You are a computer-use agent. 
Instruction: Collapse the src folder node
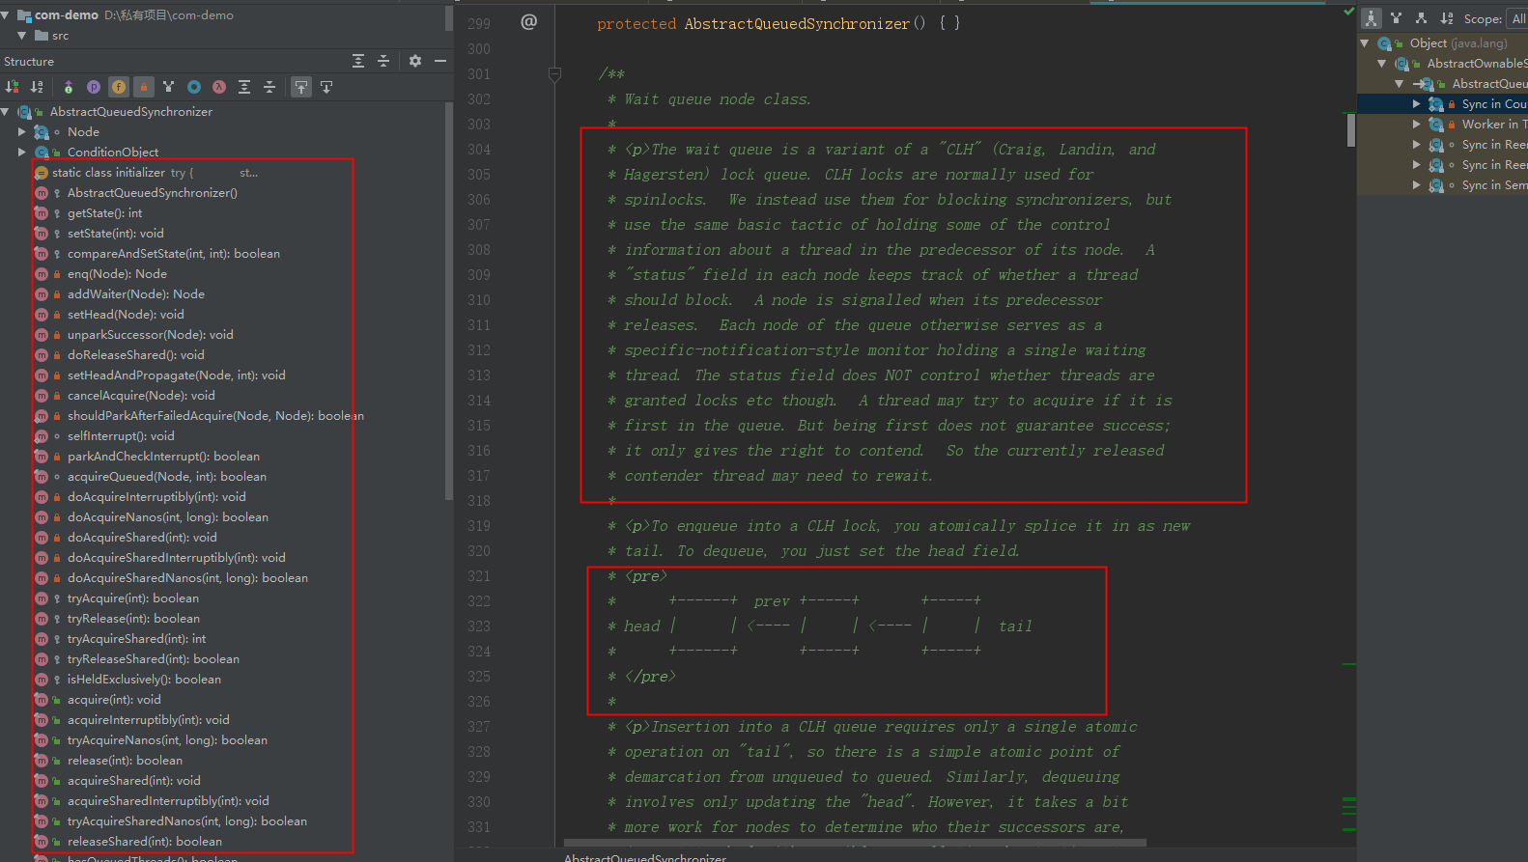click(21, 36)
